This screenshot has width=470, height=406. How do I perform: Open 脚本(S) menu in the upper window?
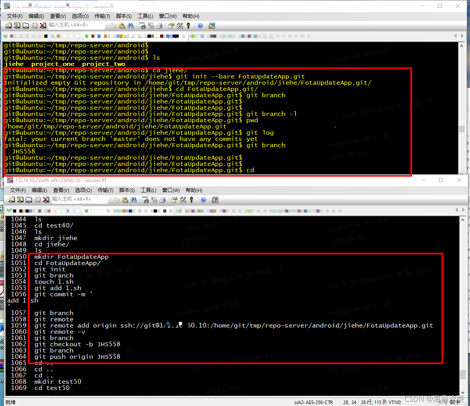click(x=124, y=16)
